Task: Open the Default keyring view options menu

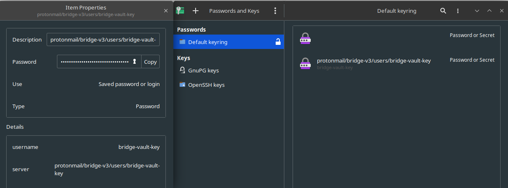Action: 458,11
